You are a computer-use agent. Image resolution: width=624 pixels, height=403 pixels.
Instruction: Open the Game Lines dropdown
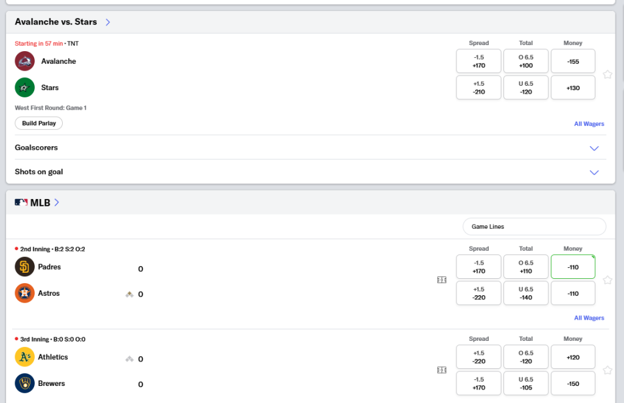click(534, 226)
